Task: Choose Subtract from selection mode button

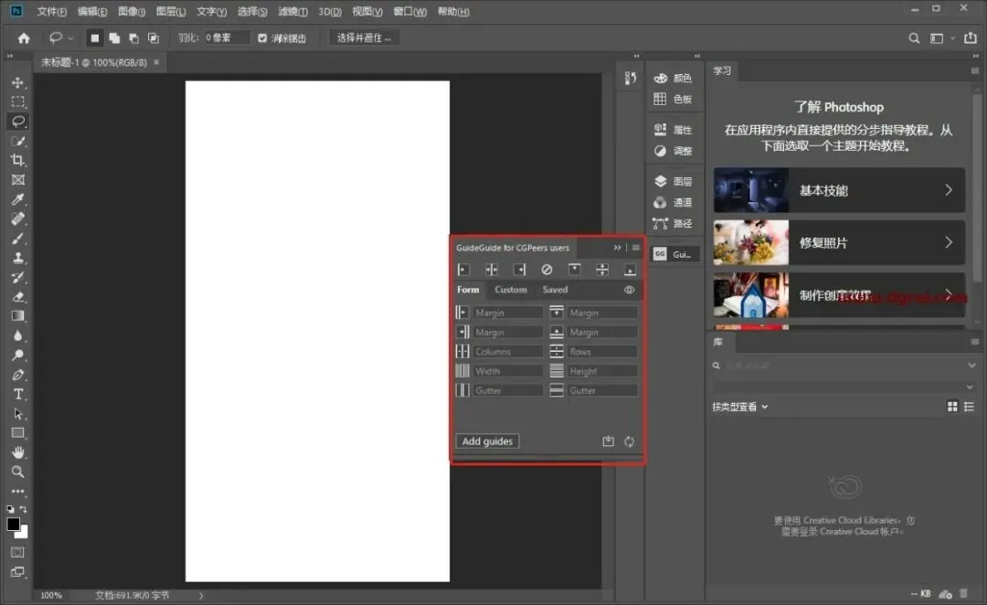Action: point(133,38)
